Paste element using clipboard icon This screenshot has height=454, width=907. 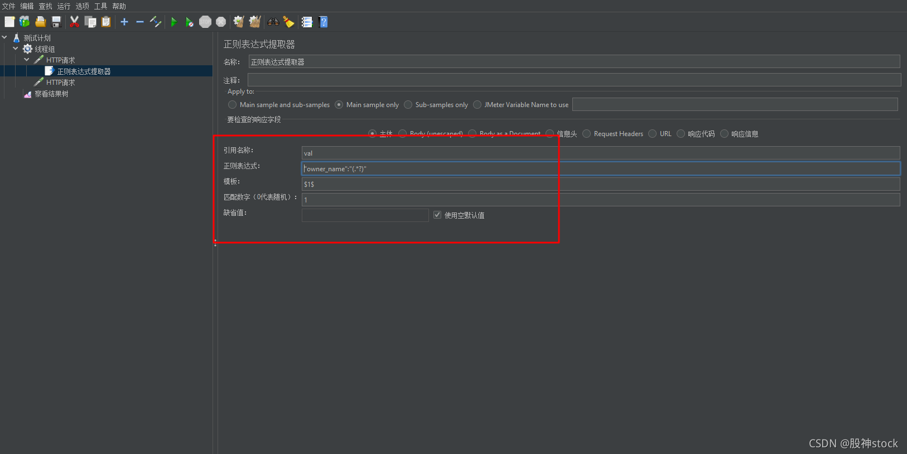(106, 22)
